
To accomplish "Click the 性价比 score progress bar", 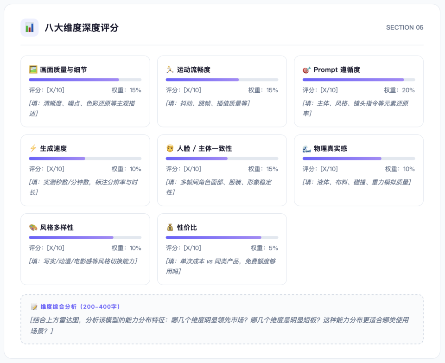I will [222, 237].
